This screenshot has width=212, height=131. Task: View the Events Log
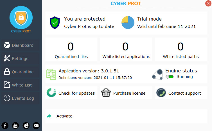pyautogui.click(x=20, y=98)
